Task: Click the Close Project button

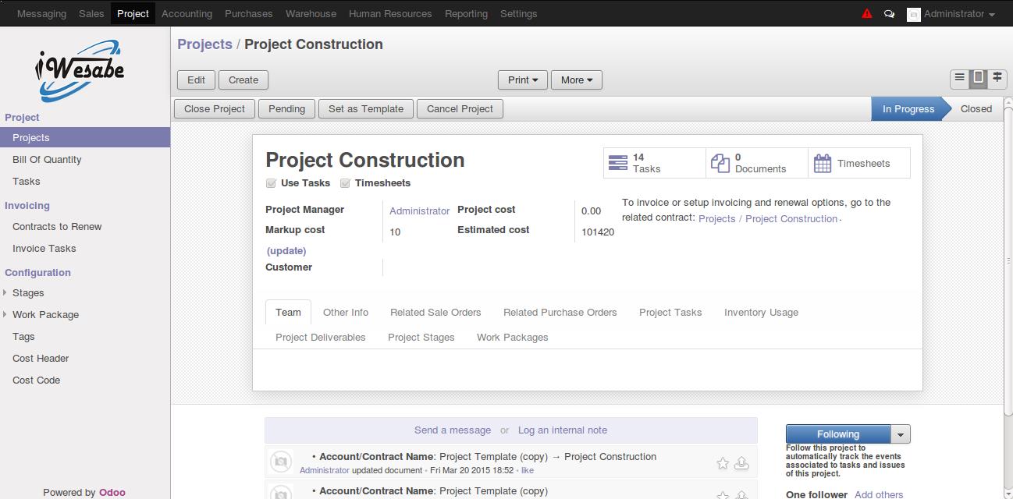Action: [x=215, y=108]
